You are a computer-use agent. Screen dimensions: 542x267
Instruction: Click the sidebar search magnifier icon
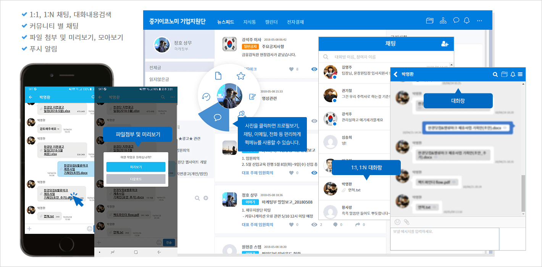(197, 198)
